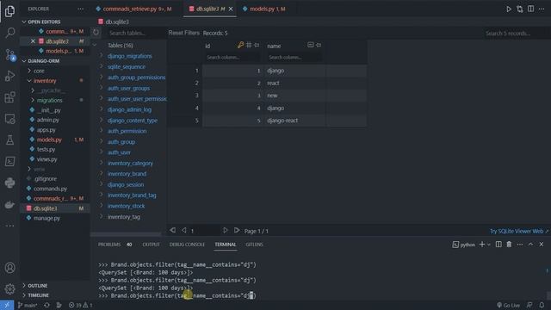Open the Remote Explorer view
Screen dimensions: 551x310
point(9,119)
